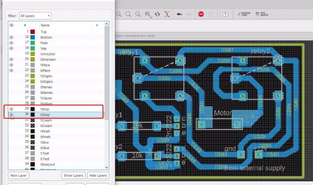The width and height of the screenshot is (313, 185).
Task: Toggle visibility eye of tPlace layer
Action: [11, 65]
